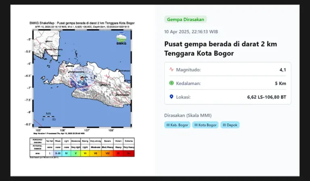Click the Map Version processed timestamp text
Viewport: 310px width, 181px height.
point(59,133)
